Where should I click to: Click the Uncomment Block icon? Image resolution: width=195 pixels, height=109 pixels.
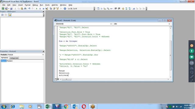(x=129, y=8)
